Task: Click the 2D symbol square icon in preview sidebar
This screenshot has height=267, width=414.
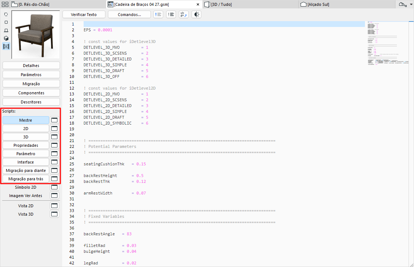Action: pos(5,22)
